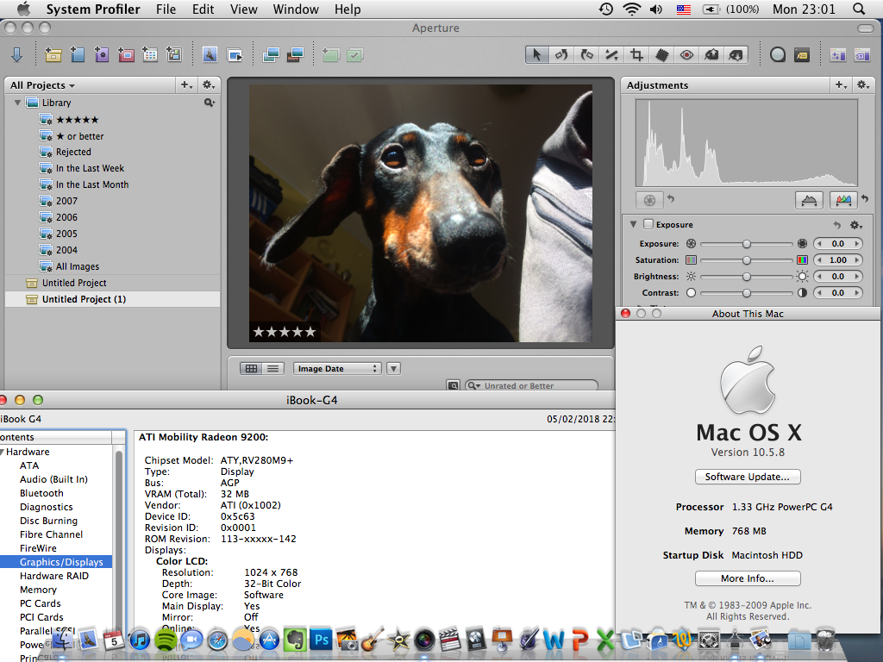Open the Loupe circle icon
The height and width of the screenshot is (662, 883).
(778, 54)
